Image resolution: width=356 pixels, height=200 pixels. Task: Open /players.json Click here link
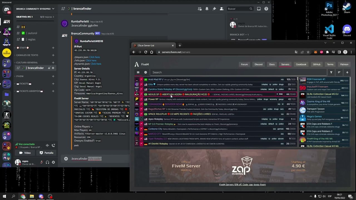coord(94,57)
